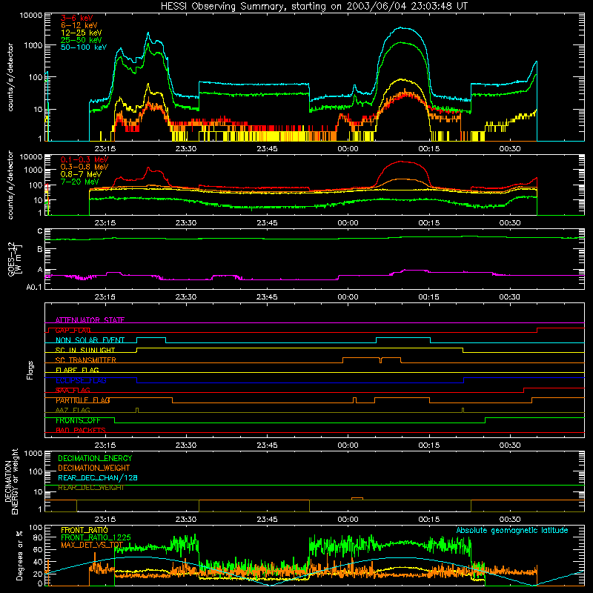Click the 23:15 tick label under the top panel
The image size is (593, 593).
click(105, 149)
